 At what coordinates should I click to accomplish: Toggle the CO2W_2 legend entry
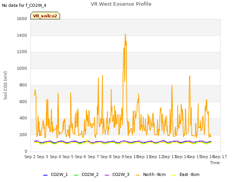click(86, 174)
